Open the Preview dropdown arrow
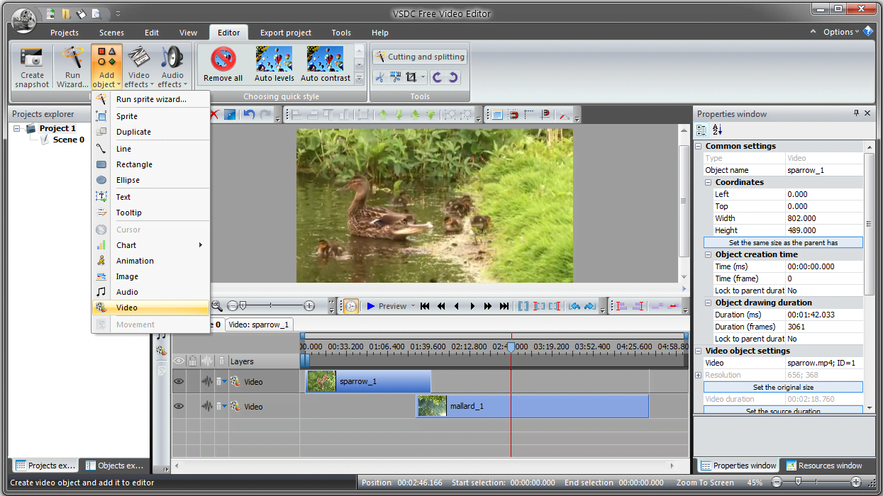Image resolution: width=883 pixels, height=496 pixels. tap(412, 306)
